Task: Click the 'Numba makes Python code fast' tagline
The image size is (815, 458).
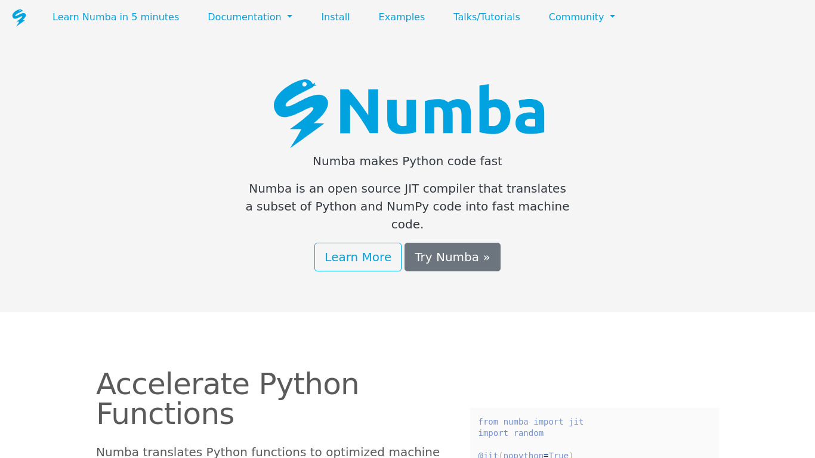Action: (407, 161)
